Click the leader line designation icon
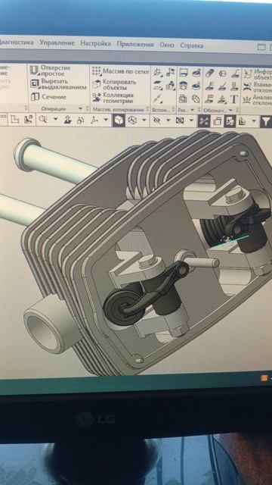The height and width of the screenshot is (485, 272). (235, 74)
